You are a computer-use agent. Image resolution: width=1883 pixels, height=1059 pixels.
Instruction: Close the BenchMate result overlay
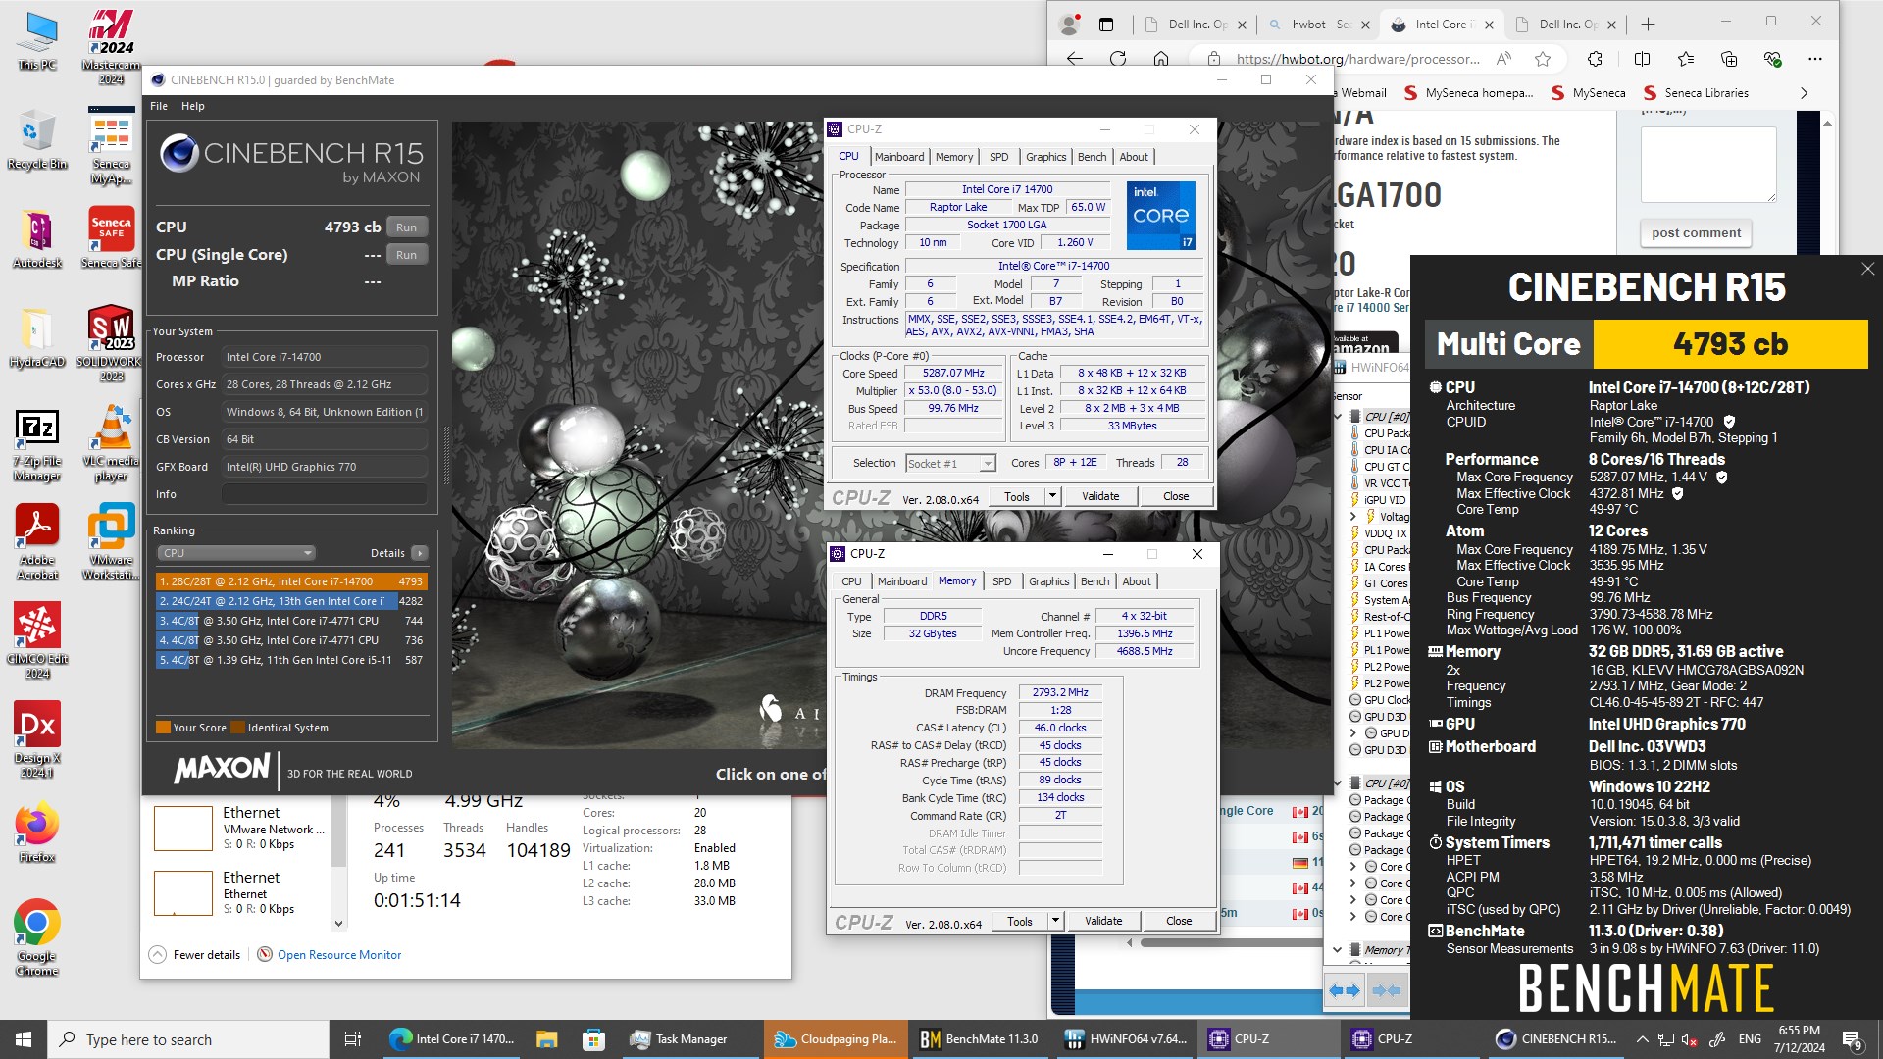pos(1867,269)
